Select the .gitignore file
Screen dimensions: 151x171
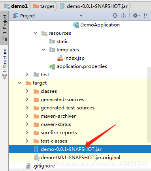point(44,166)
